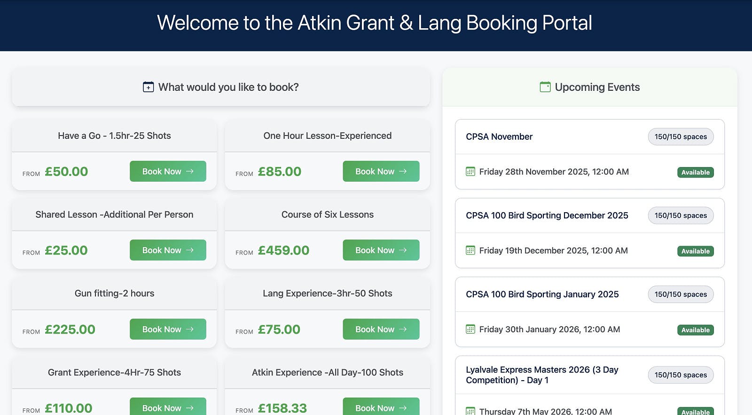752x415 pixels.
Task: Book the One Hour Lesson-Experienced
Action: click(381, 171)
